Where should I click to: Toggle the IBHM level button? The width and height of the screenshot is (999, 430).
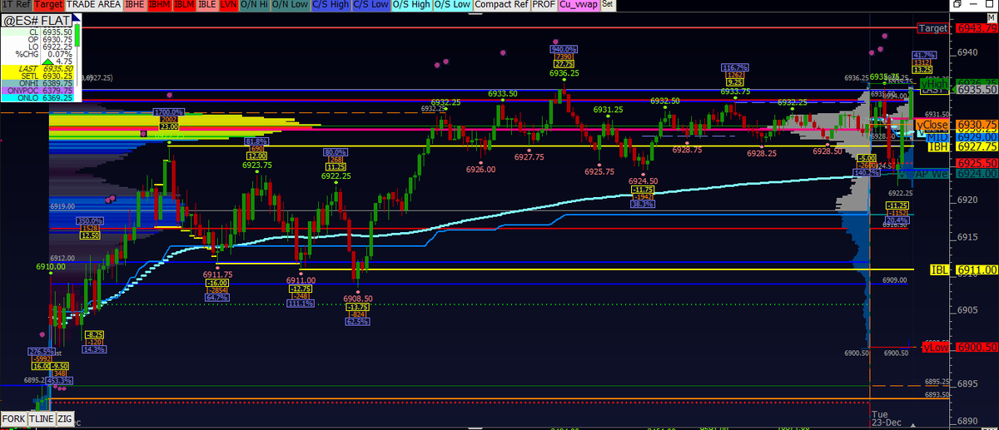coord(158,5)
